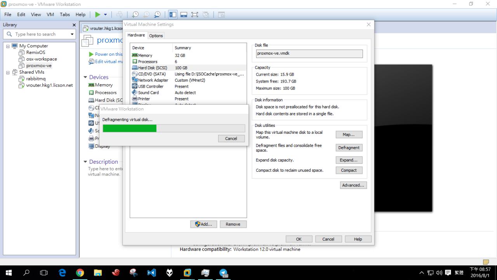
Task: Open the power options dropdown arrow
Action: 105,15
